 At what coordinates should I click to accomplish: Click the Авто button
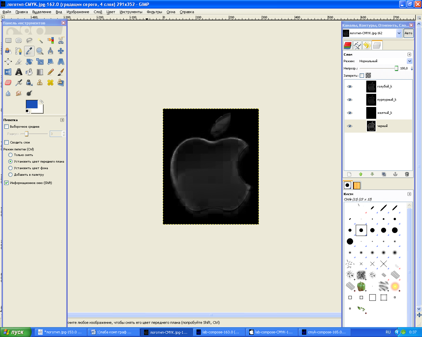point(408,33)
